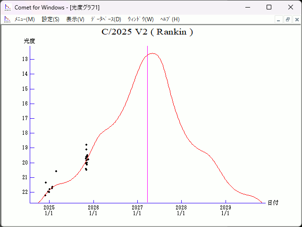Click the 日付 date axis label

[273, 202]
